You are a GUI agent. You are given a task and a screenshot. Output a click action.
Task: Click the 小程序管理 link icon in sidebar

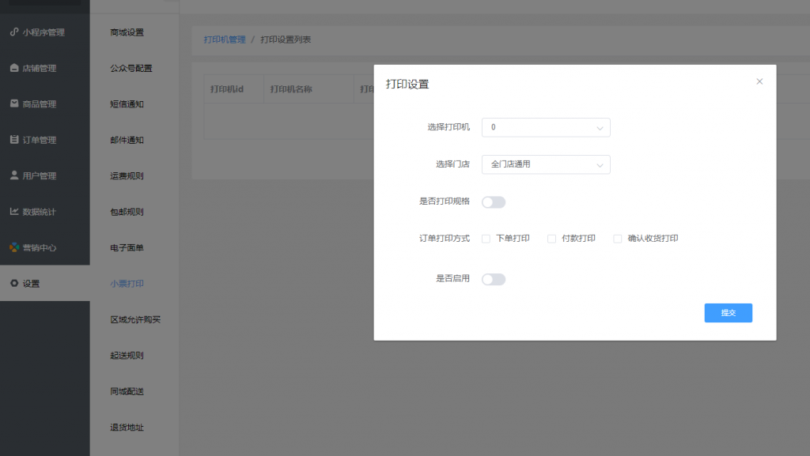[14, 32]
